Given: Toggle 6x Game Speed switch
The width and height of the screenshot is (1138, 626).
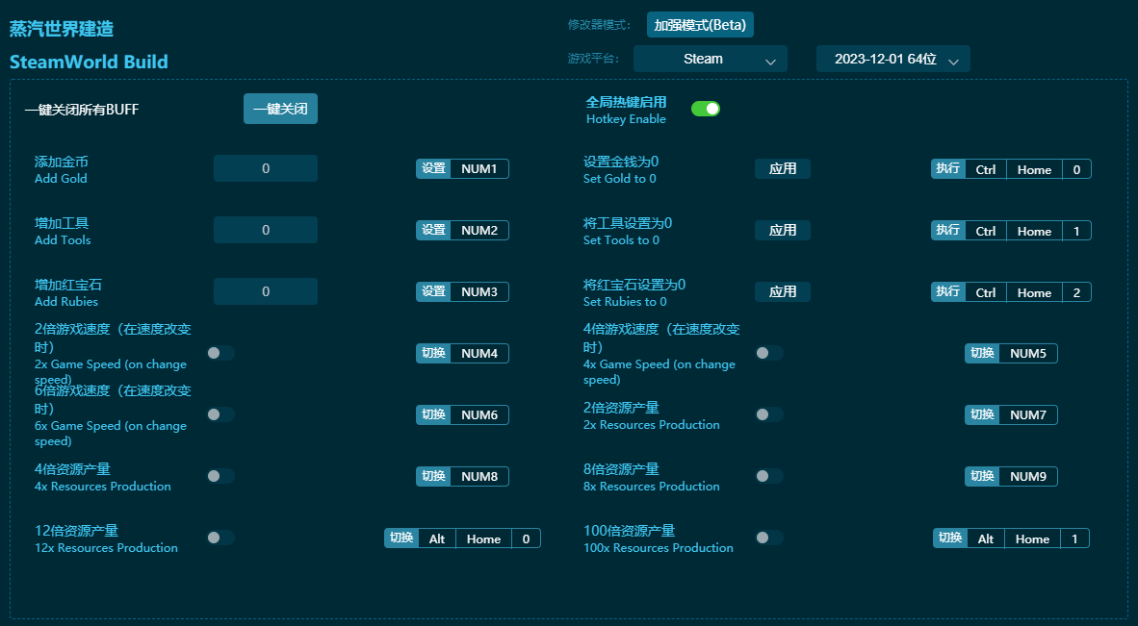Looking at the screenshot, I should [220, 414].
